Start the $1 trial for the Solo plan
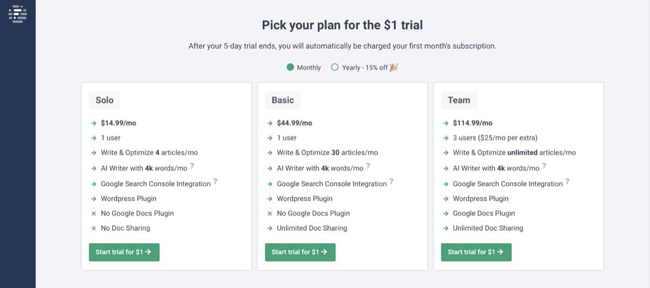Viewport: 650px width, 288px height. pyautogui.click(x=124, y=252)
